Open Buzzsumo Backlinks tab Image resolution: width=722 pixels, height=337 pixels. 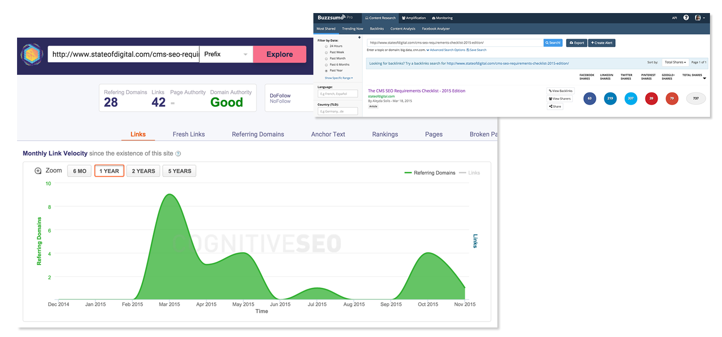(x=377, y=29)
